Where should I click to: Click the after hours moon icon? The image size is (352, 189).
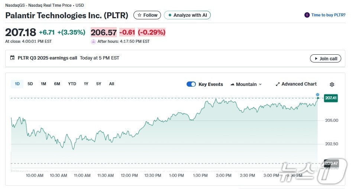[93, 42]
